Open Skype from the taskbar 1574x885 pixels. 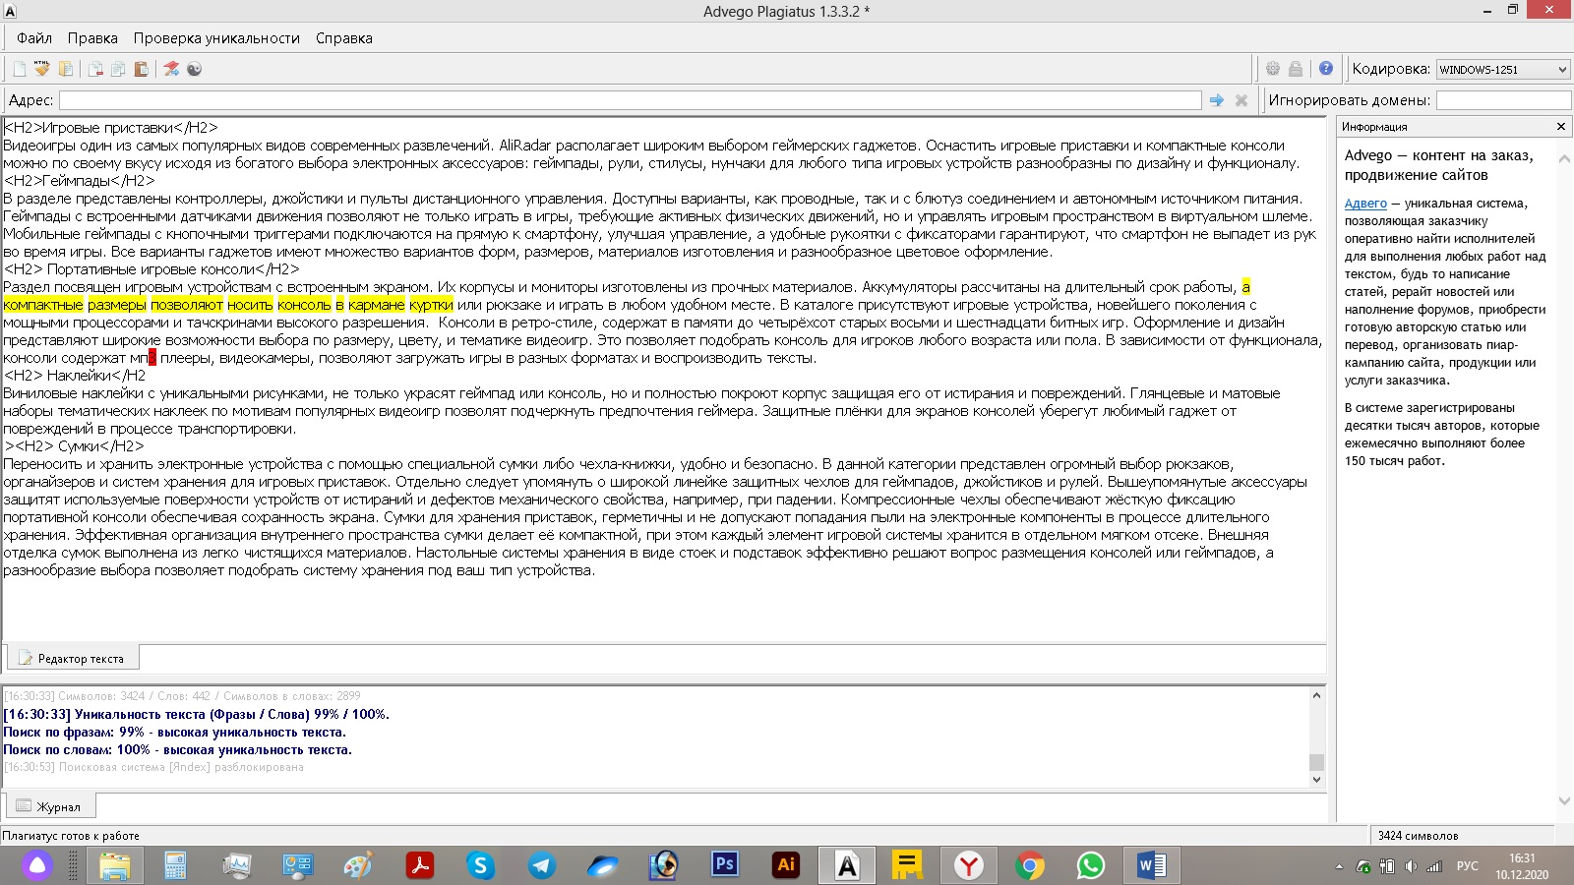(480, 865)
